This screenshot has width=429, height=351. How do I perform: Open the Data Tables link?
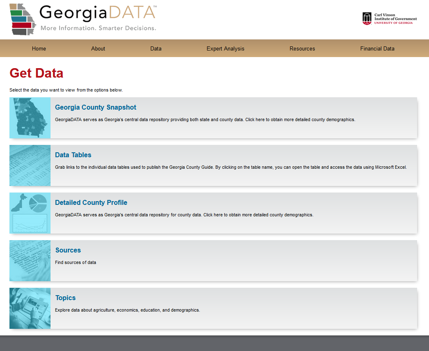[x=73, y=155]
